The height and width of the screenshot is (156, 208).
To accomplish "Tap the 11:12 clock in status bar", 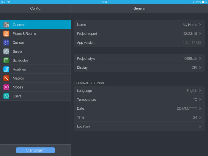I will [x=104, y=2].
